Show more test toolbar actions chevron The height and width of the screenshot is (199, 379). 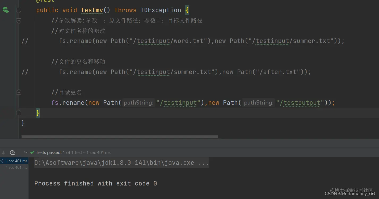26,152
